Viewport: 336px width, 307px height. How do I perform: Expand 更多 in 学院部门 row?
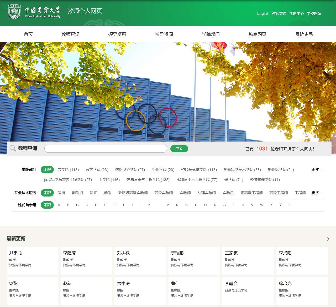pos(318,170)
